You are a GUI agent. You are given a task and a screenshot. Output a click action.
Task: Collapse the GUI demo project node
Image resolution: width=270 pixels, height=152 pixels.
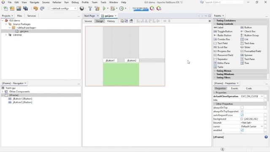point(3,21)
